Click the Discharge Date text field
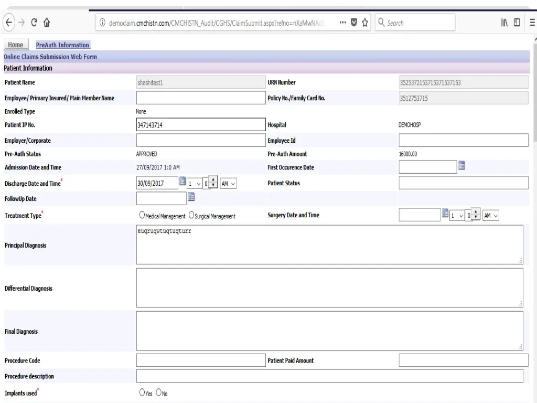Viewport: 537px width, 403px height. click(x=157, y=183)
